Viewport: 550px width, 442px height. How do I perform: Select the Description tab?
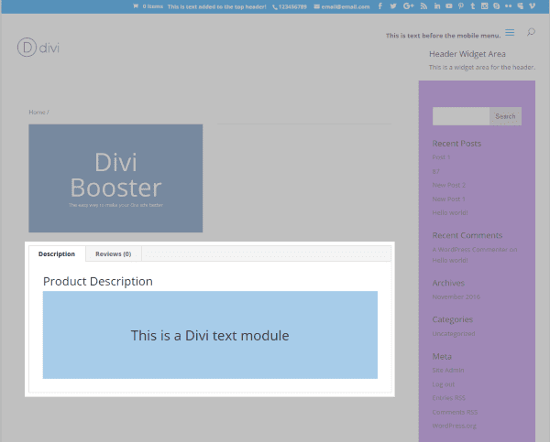[57, 253]
